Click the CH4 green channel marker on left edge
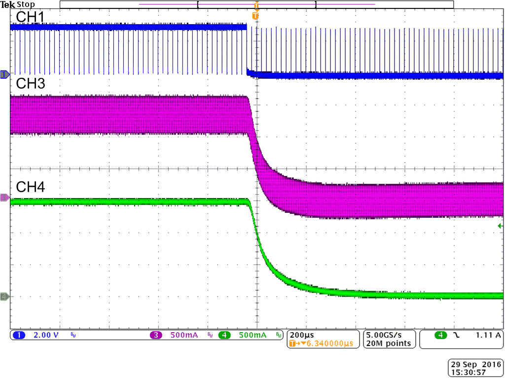This screenshot has width=505, height=378. (3, 296)
